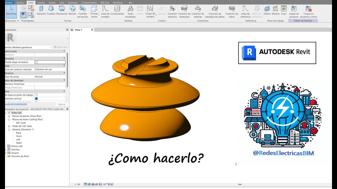Click the visual style icon in view bar
337x189 pixels.
pos(89,184)
